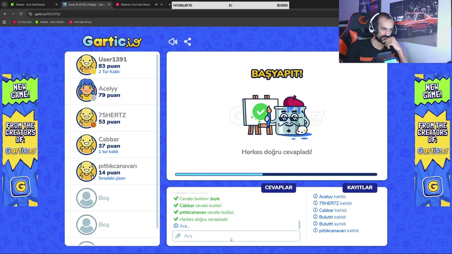Image resolution: width=452 pixels, height=254 pixels.
Task: Open pıttıkcanavarı's avatar
Action: pyautogui.click(x=86, y=171)
